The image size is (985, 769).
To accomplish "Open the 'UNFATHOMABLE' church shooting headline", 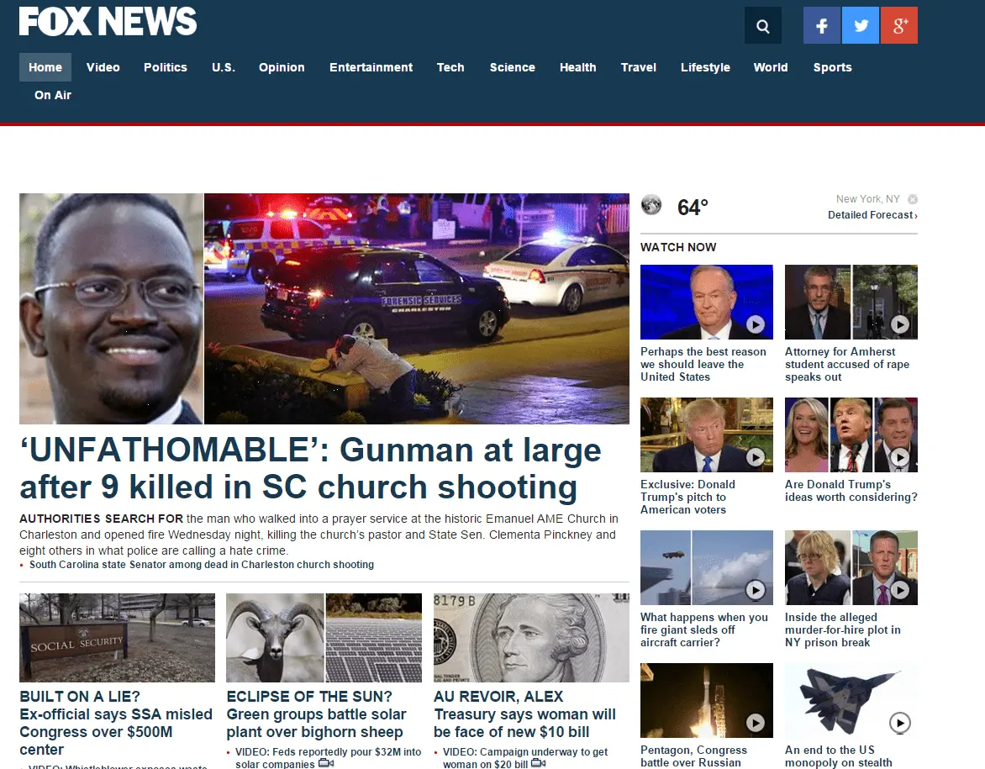I will pyautogui.click(x=310, y=469).
